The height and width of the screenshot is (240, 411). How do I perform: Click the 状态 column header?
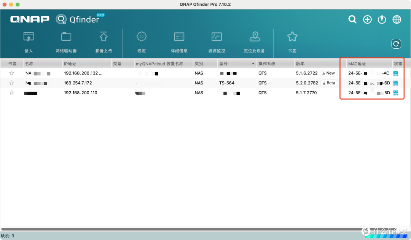[x=398, y=64]
